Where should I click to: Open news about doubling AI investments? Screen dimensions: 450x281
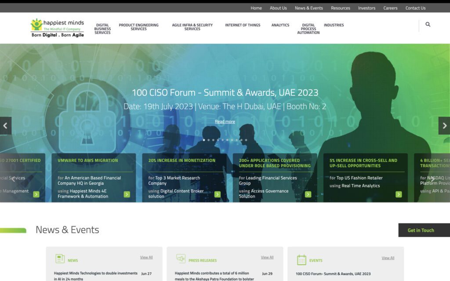[95, 276]
